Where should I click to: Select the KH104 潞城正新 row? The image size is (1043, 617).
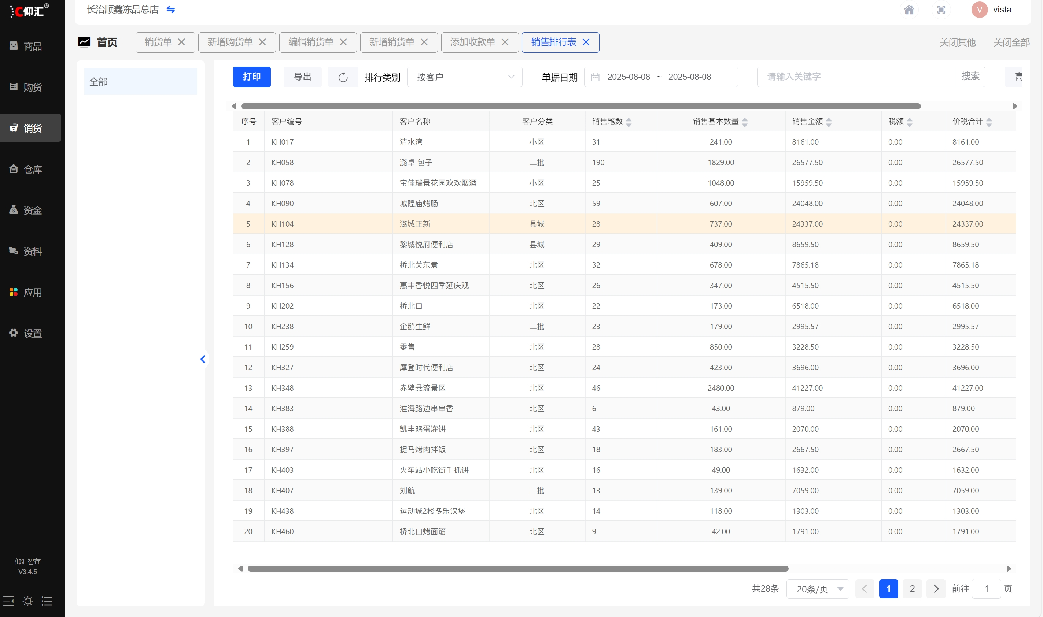[x=624, y=224]
